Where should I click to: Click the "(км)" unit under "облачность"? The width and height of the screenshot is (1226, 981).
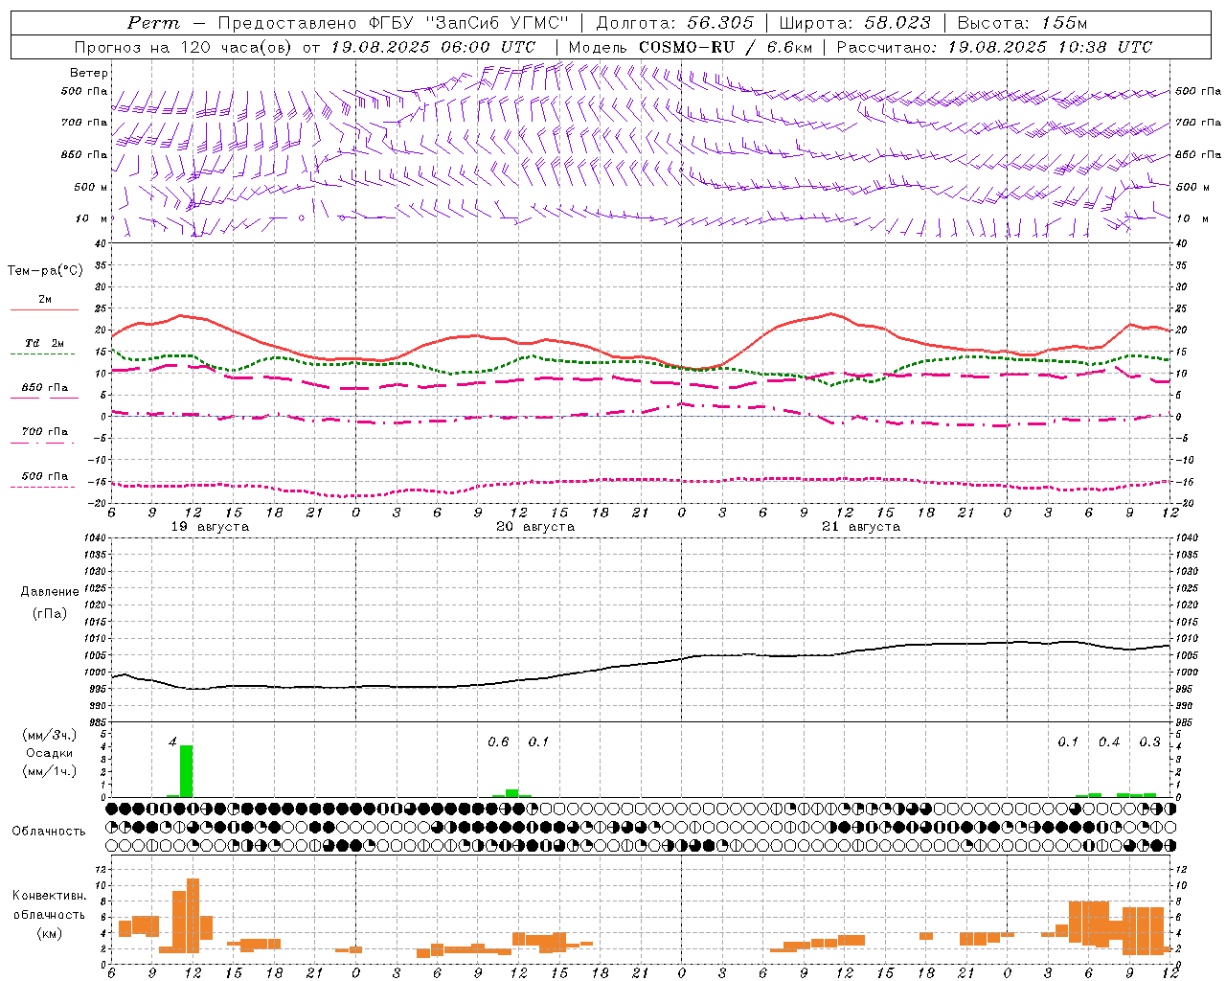(50, 933)
